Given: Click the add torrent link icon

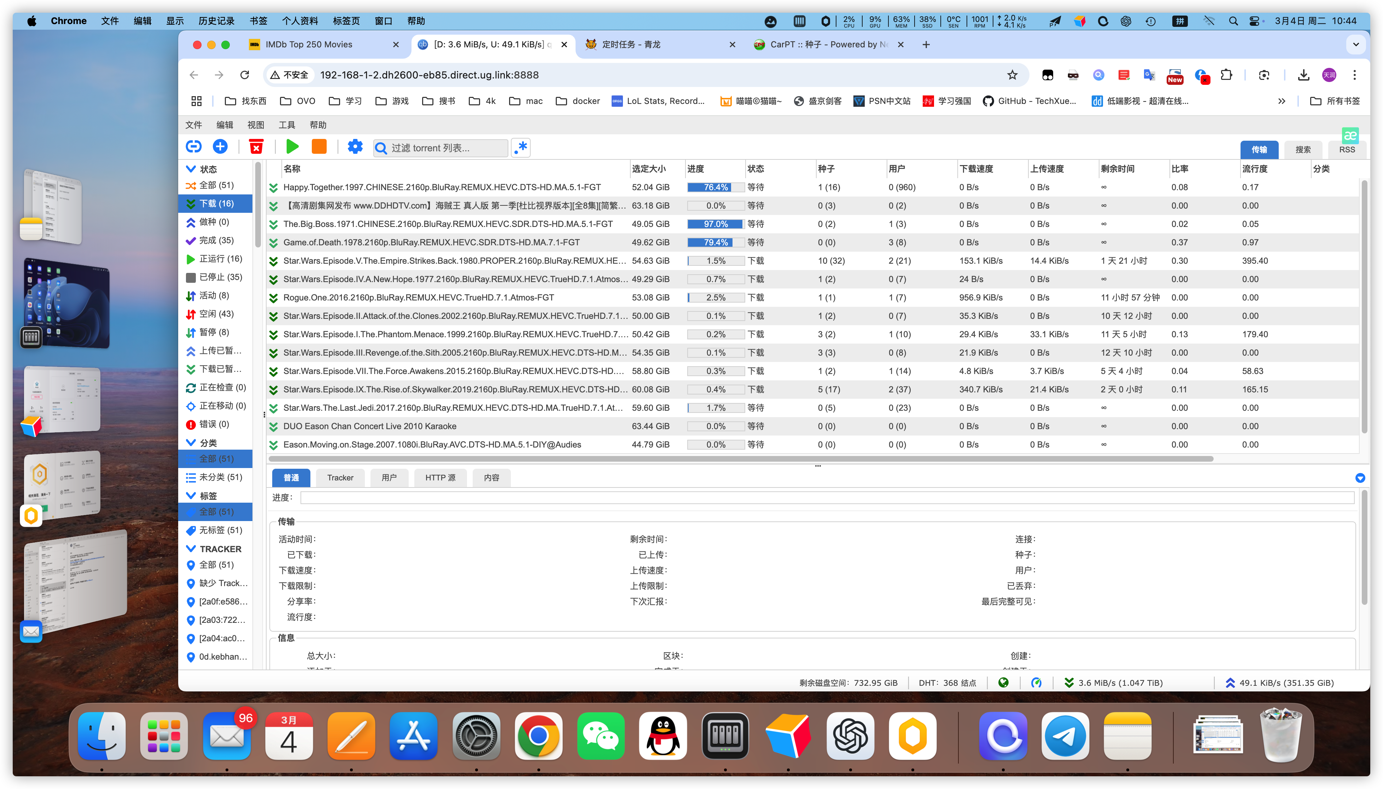Looking at the screenshot, I should pos(193,147).
